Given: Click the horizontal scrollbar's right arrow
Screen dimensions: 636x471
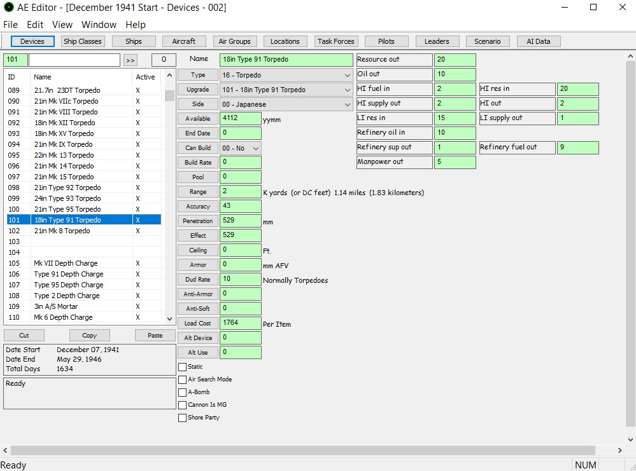Looking at the screenshot, I should pos(621,450).
